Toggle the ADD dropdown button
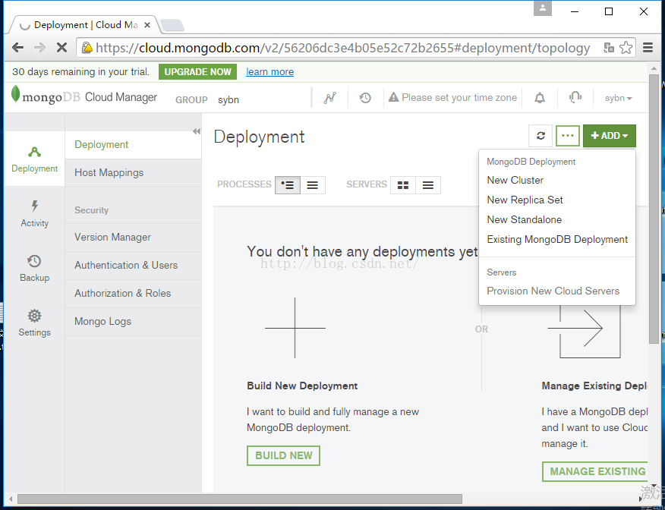This screenshot has height=510, width=665. (610, 136)
